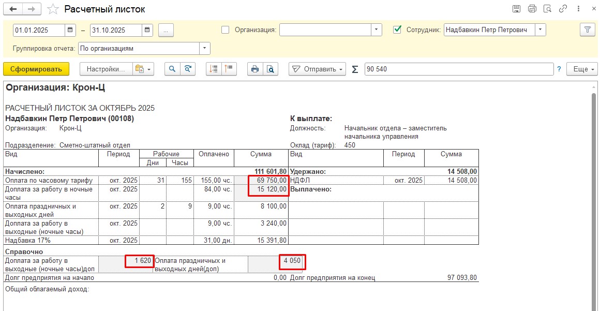Open the start date calendar picker
This screenshot has width=600, height=311.
tap(71, 30)
